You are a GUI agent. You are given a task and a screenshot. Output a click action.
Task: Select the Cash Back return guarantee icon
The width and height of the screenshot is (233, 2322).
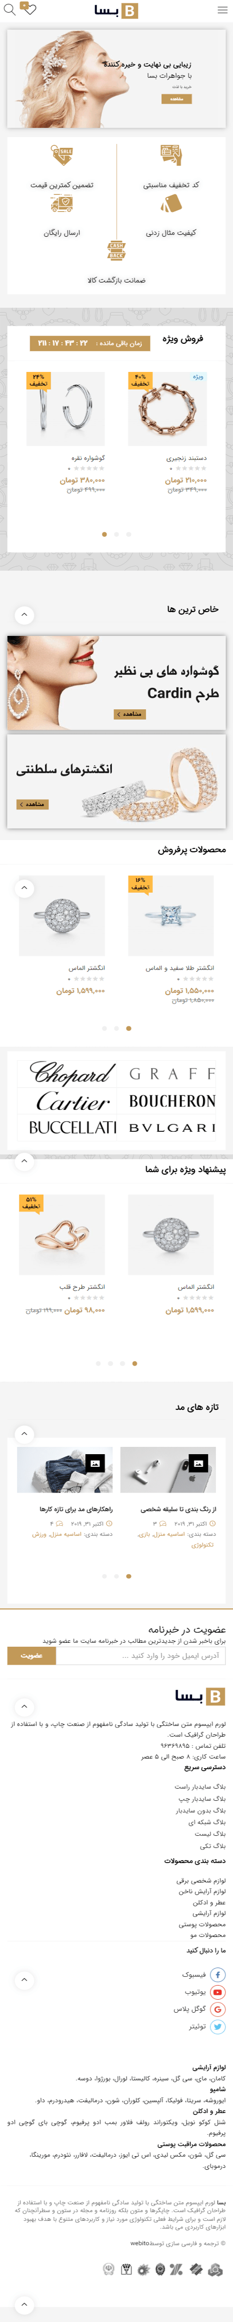point(116,250)
